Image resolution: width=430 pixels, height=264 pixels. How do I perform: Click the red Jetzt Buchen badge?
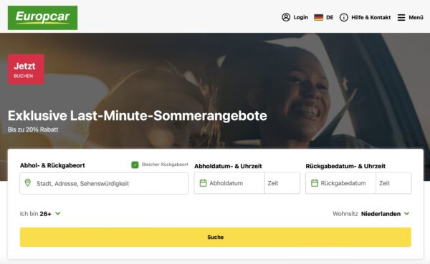click(x=26, y=69)
